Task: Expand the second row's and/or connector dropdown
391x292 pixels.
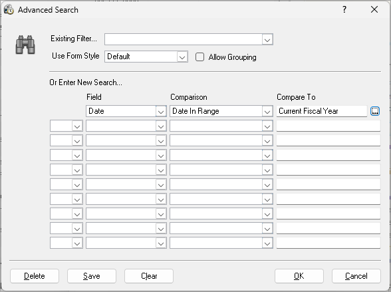Action: pos(77,126)
